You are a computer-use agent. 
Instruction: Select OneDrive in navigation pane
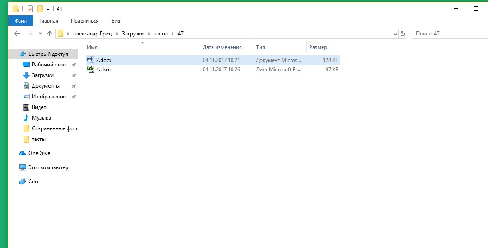tap(39, 153)
